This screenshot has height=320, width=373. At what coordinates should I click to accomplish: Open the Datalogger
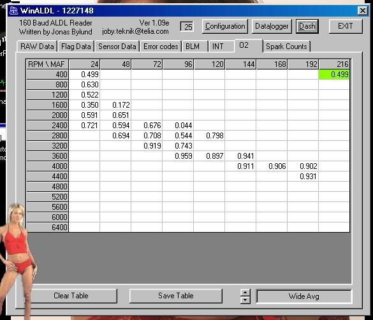click(272, 26)
